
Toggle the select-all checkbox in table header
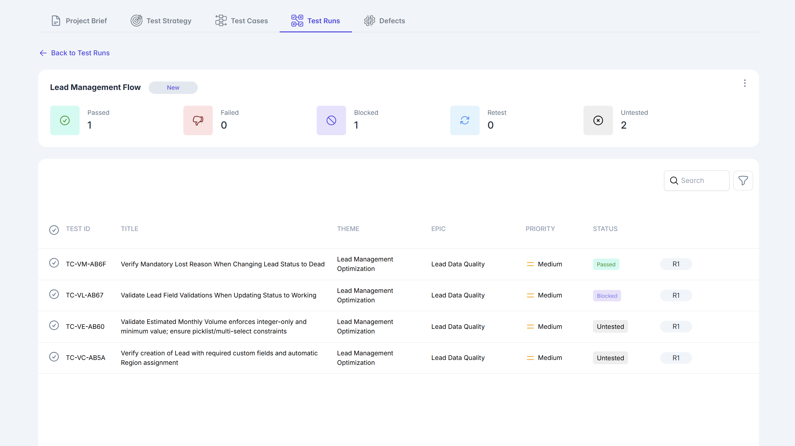click(x=54, y=230)
